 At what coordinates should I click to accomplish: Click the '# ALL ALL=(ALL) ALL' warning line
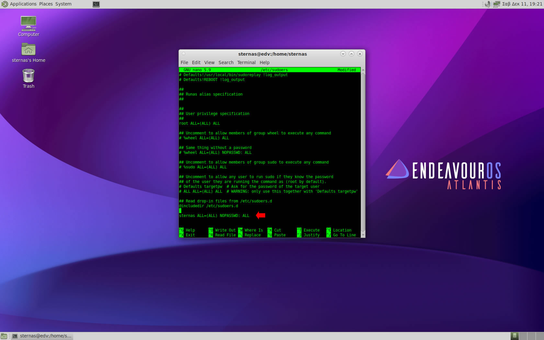tap(268, 191)
